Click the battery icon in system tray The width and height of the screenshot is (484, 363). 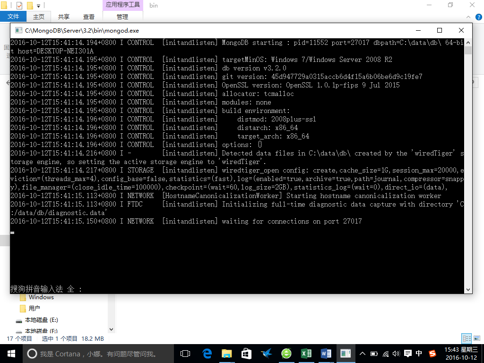point(374,354)
